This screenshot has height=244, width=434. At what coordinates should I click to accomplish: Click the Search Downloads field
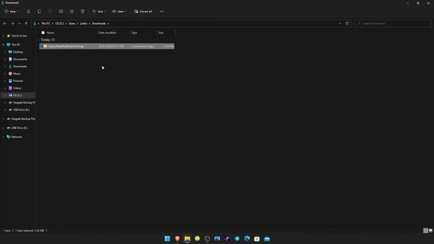coord(393,24)
